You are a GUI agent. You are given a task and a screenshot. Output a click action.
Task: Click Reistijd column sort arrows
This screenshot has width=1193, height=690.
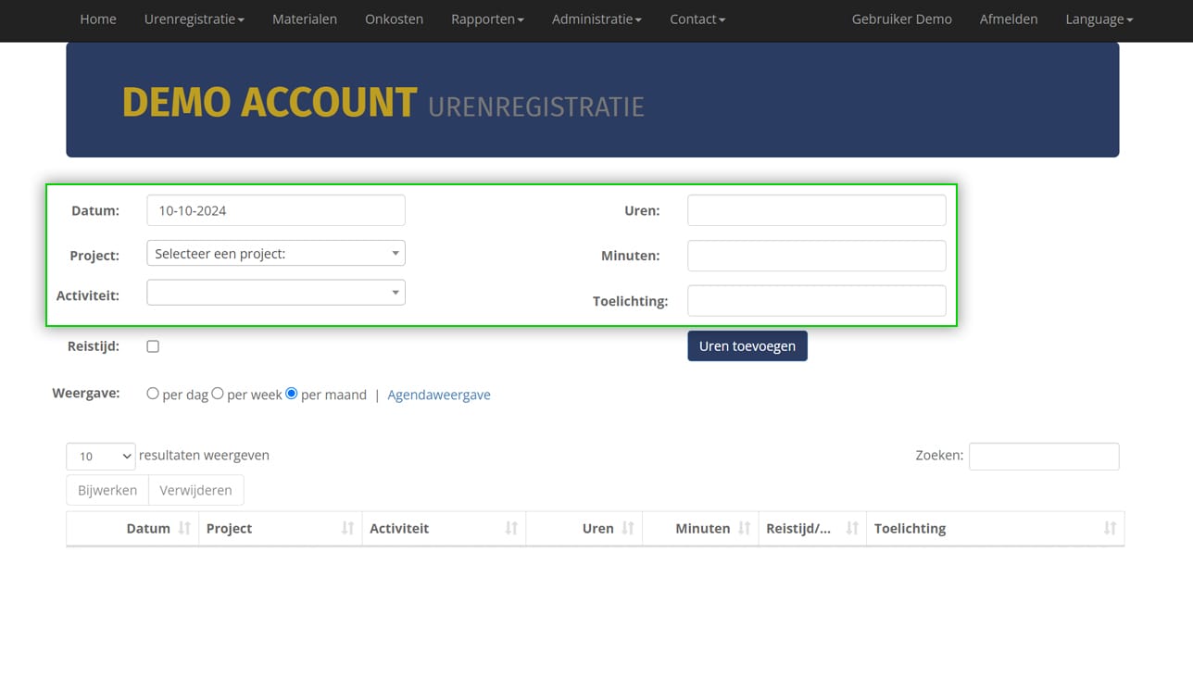(852, 529)
